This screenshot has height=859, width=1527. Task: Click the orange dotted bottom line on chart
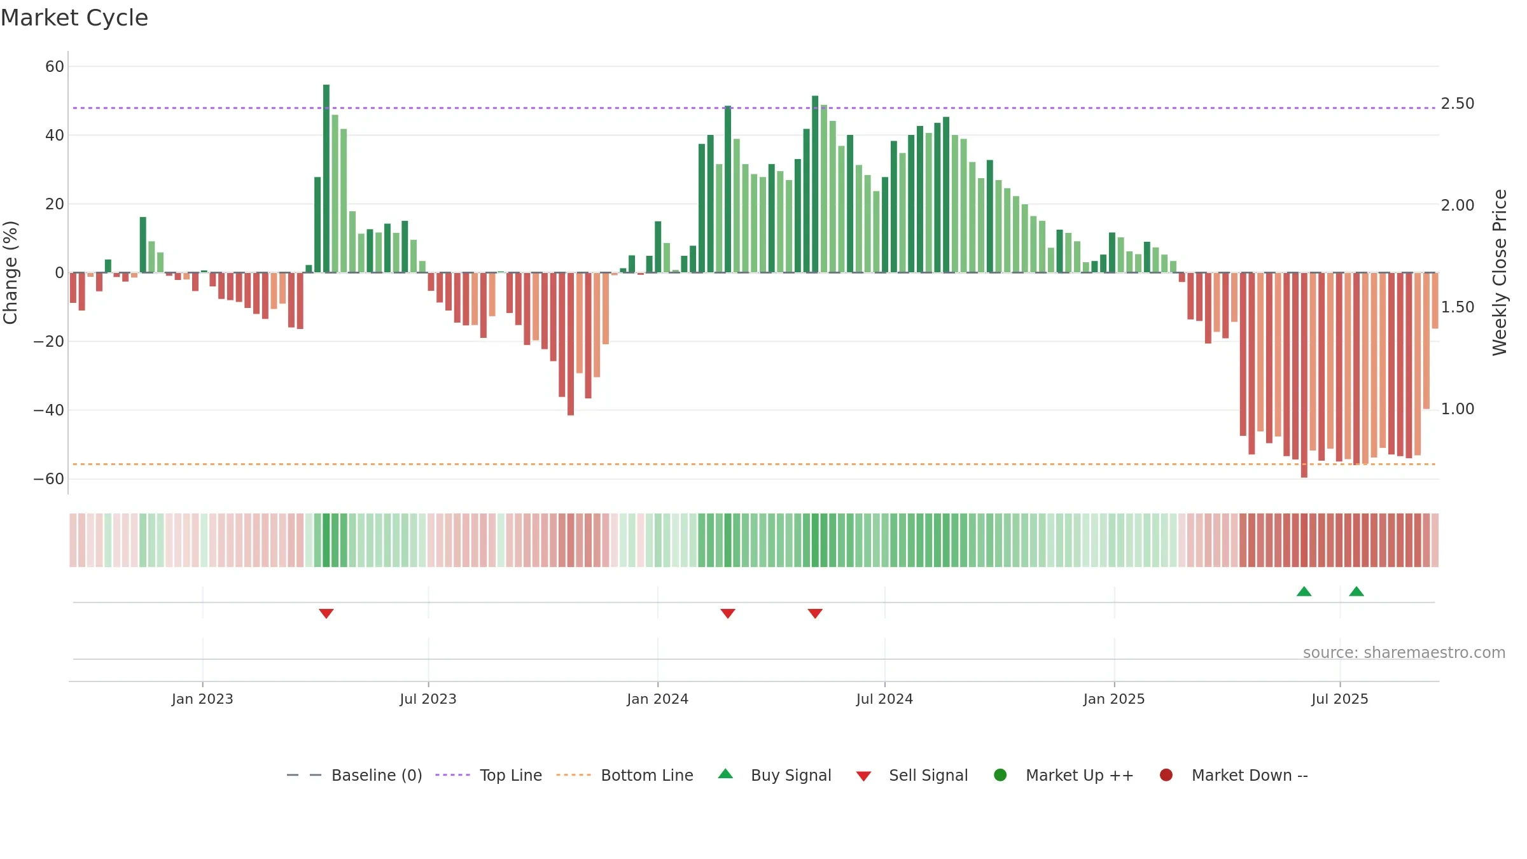pyautogui.click(x=754, y=464)
